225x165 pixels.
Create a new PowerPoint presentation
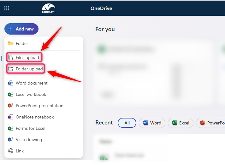[44, 106]
